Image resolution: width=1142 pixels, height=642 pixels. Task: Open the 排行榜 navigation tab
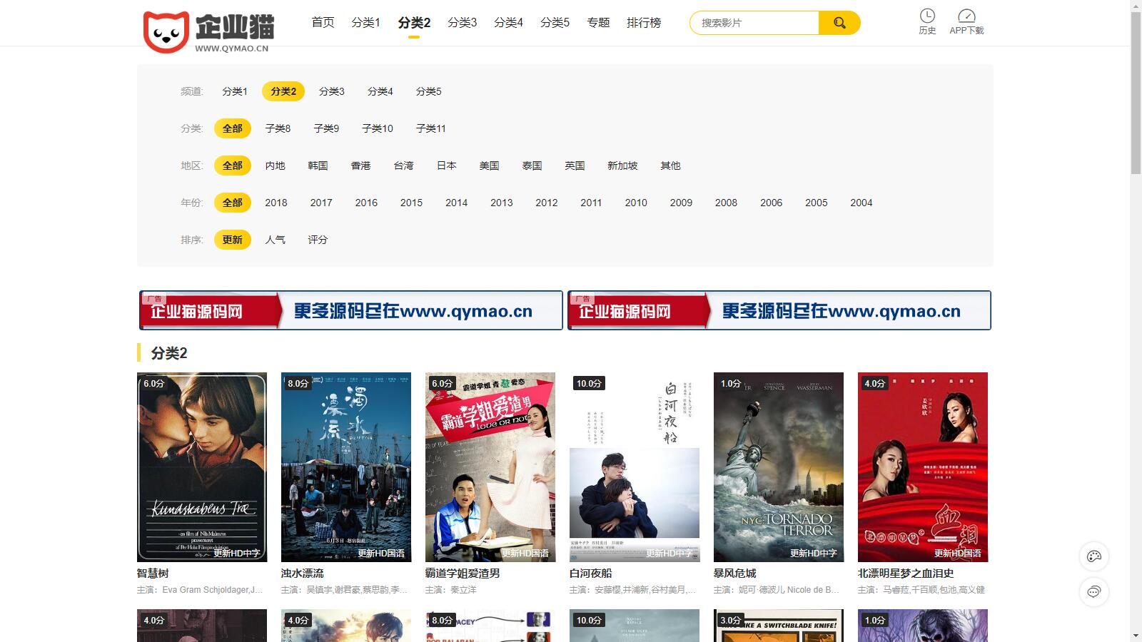tap(644, 23)
